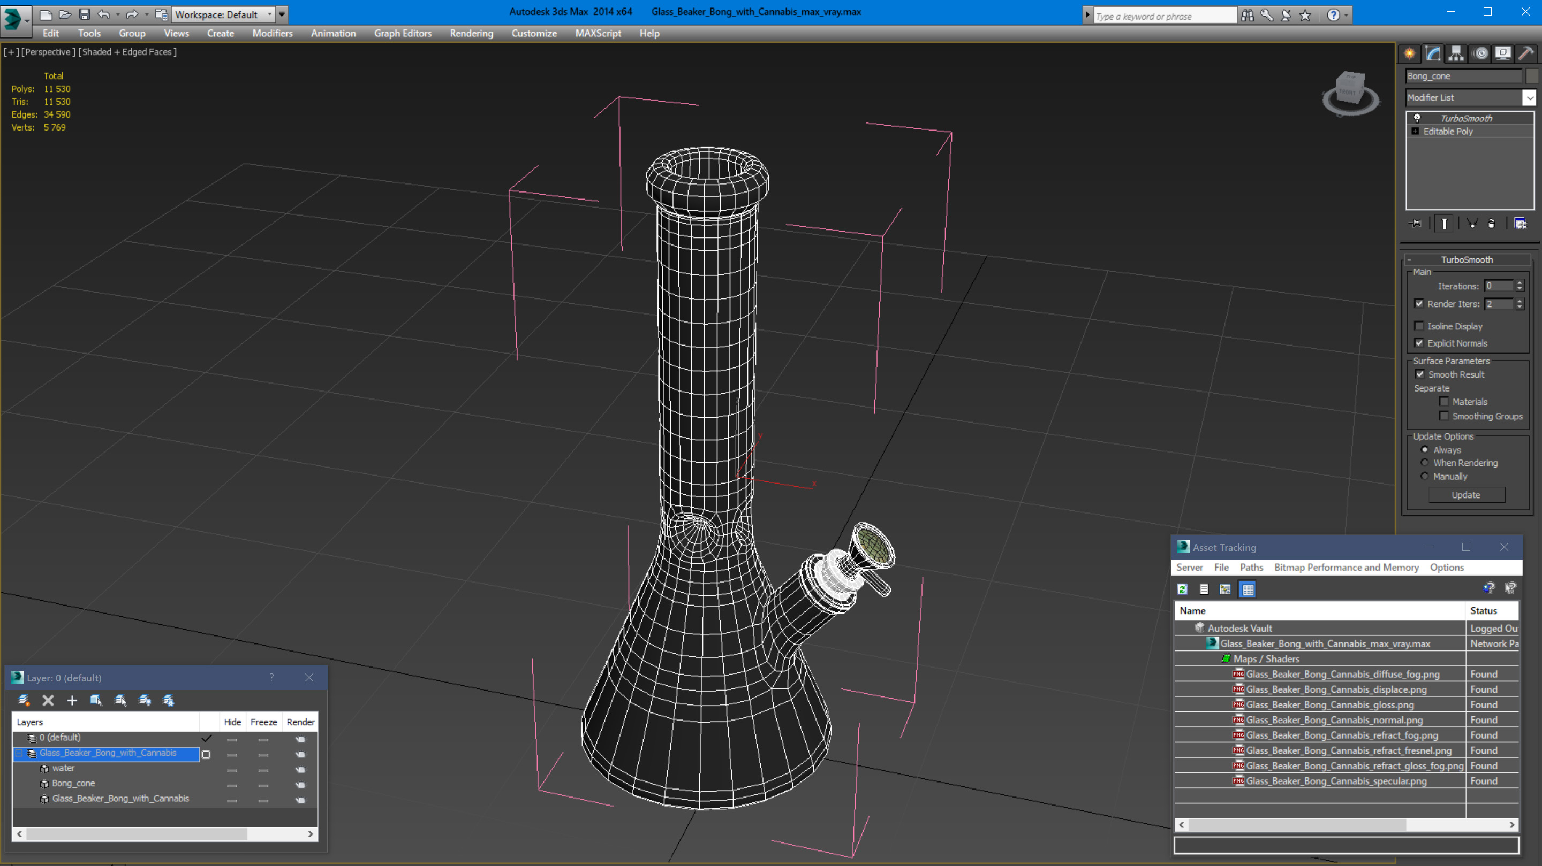This screenshot has width=1542, height=866.
Task: Open the Utilities hammer panel tab
Action: pos(1526,54)
